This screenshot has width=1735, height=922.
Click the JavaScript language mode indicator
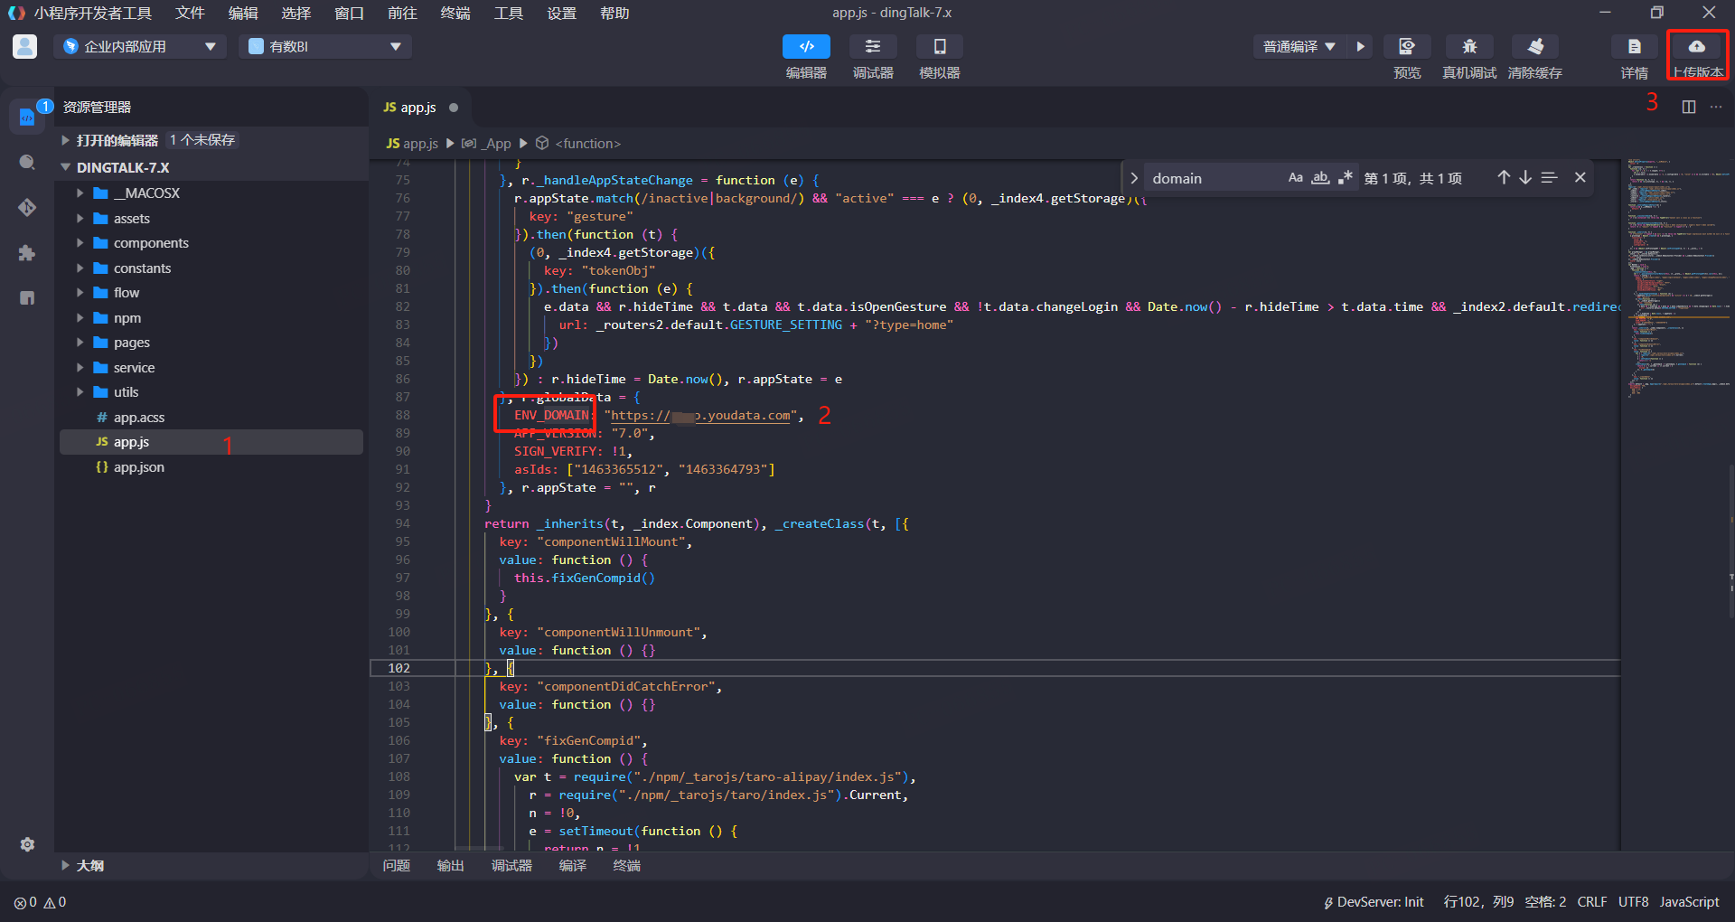(x=1689, y=901)
